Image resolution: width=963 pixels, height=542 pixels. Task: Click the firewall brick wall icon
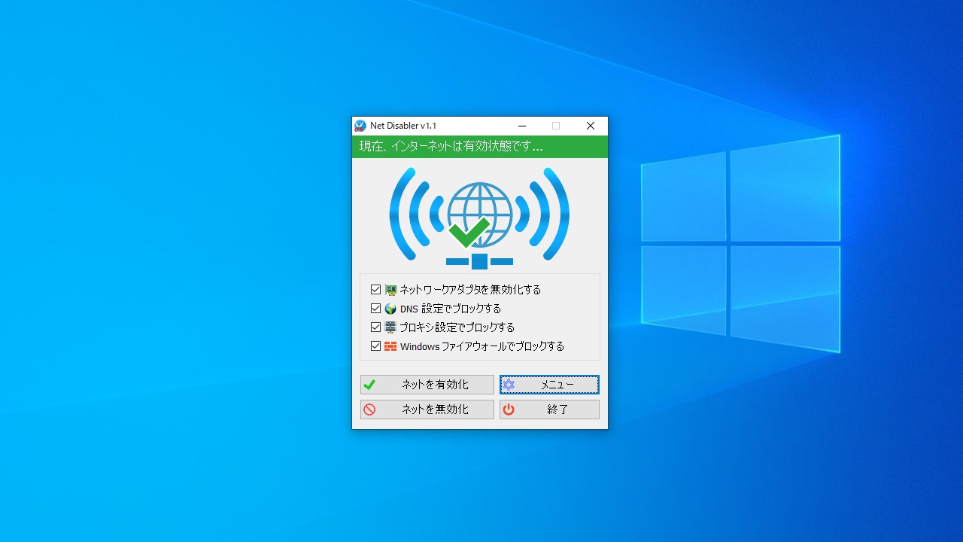(390, 346)
